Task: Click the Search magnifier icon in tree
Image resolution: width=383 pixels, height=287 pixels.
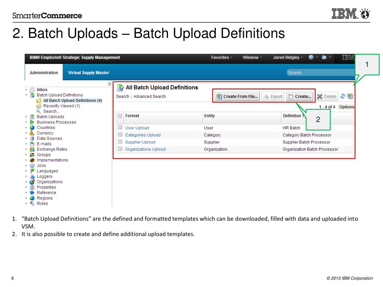Action: tap(39, 111)
